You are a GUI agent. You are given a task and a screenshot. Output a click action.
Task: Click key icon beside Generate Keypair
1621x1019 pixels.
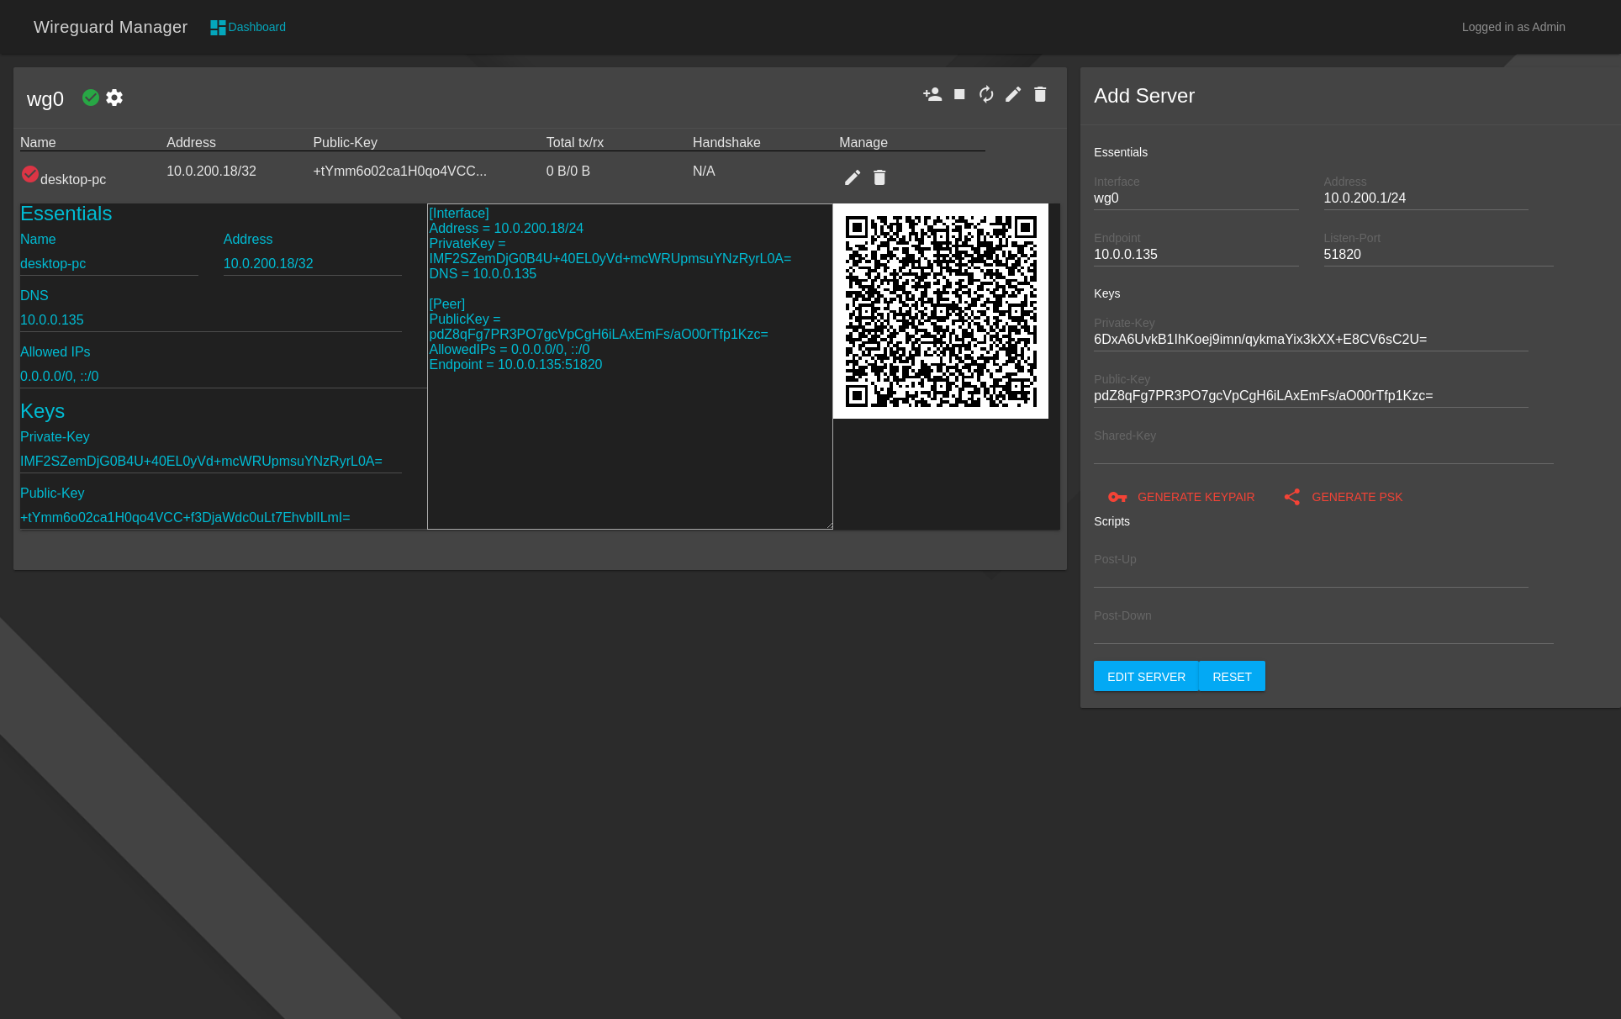[x=1117, y=497]
